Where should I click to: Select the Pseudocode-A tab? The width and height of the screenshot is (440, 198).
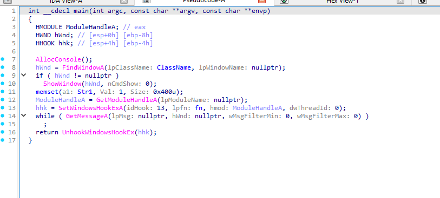click(x=204, y=2)
